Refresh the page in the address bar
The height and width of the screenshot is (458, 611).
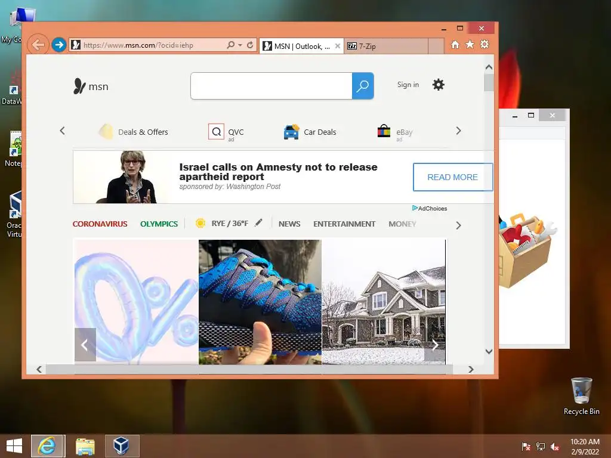[250, 45]
